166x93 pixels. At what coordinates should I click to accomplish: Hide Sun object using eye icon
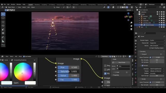pos(160,27)
